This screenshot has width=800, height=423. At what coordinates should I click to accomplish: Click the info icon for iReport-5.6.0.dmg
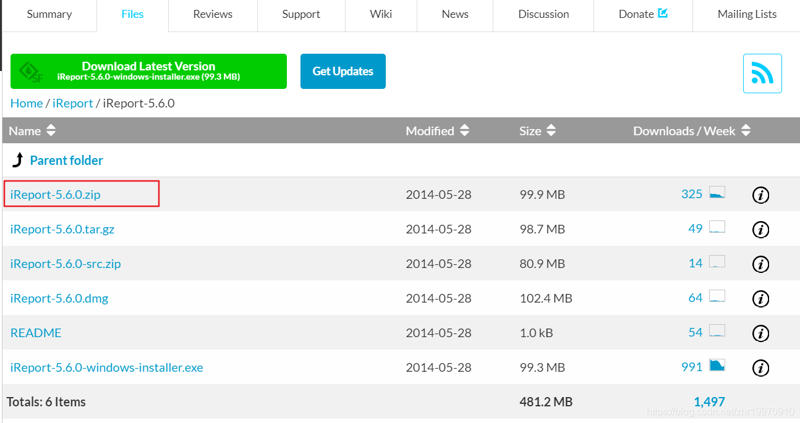760,299
